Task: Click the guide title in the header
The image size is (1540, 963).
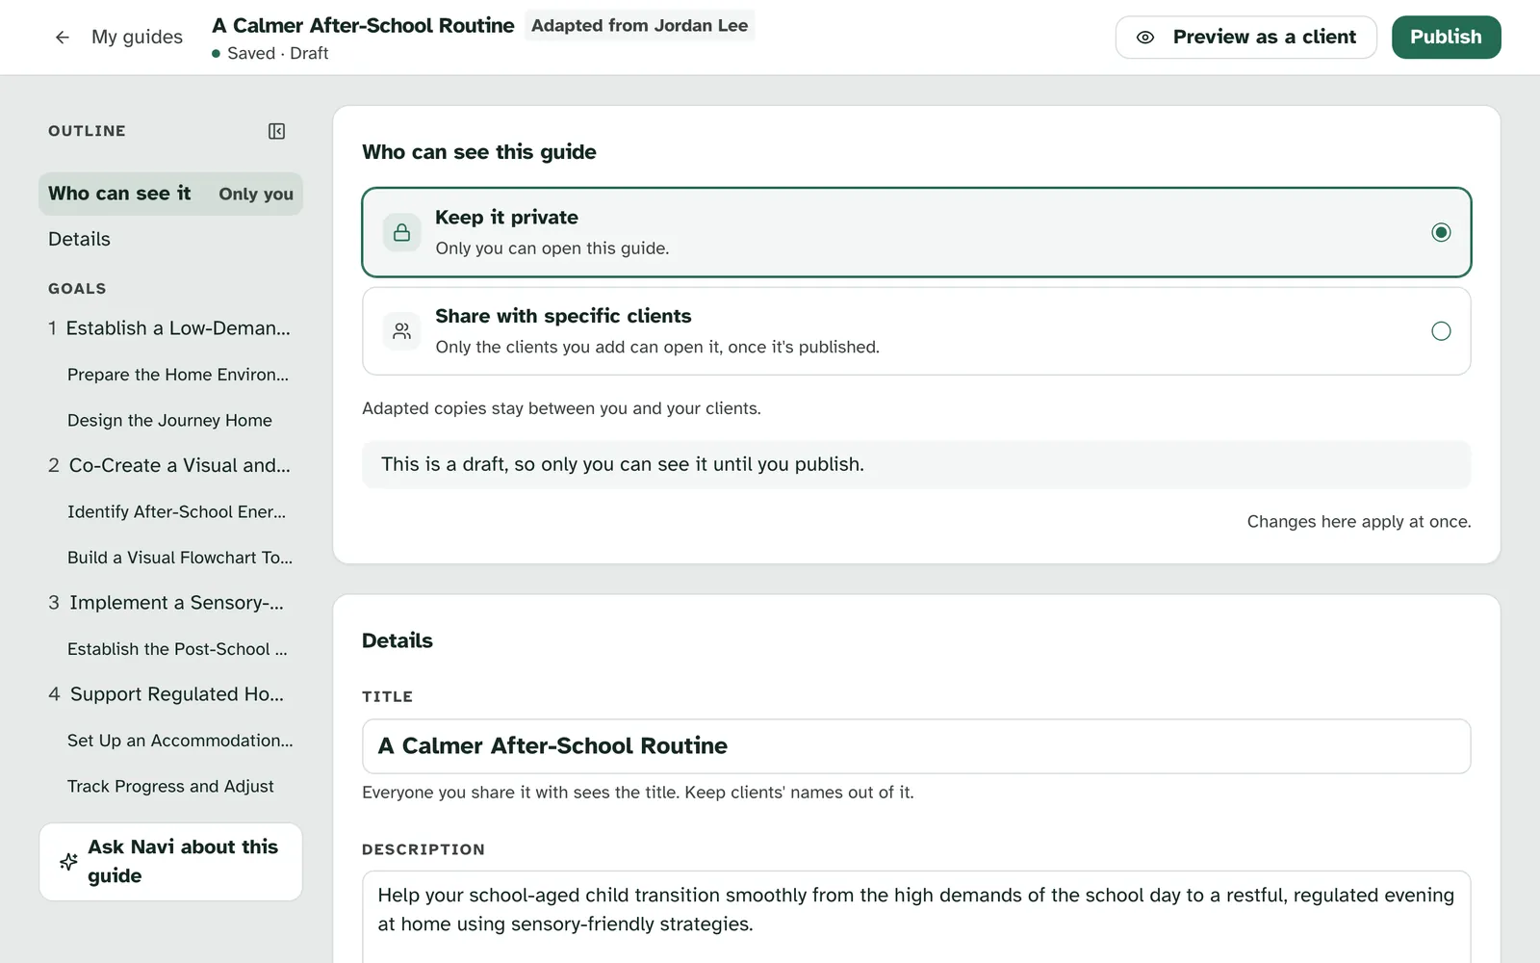Action: point(363,26)
